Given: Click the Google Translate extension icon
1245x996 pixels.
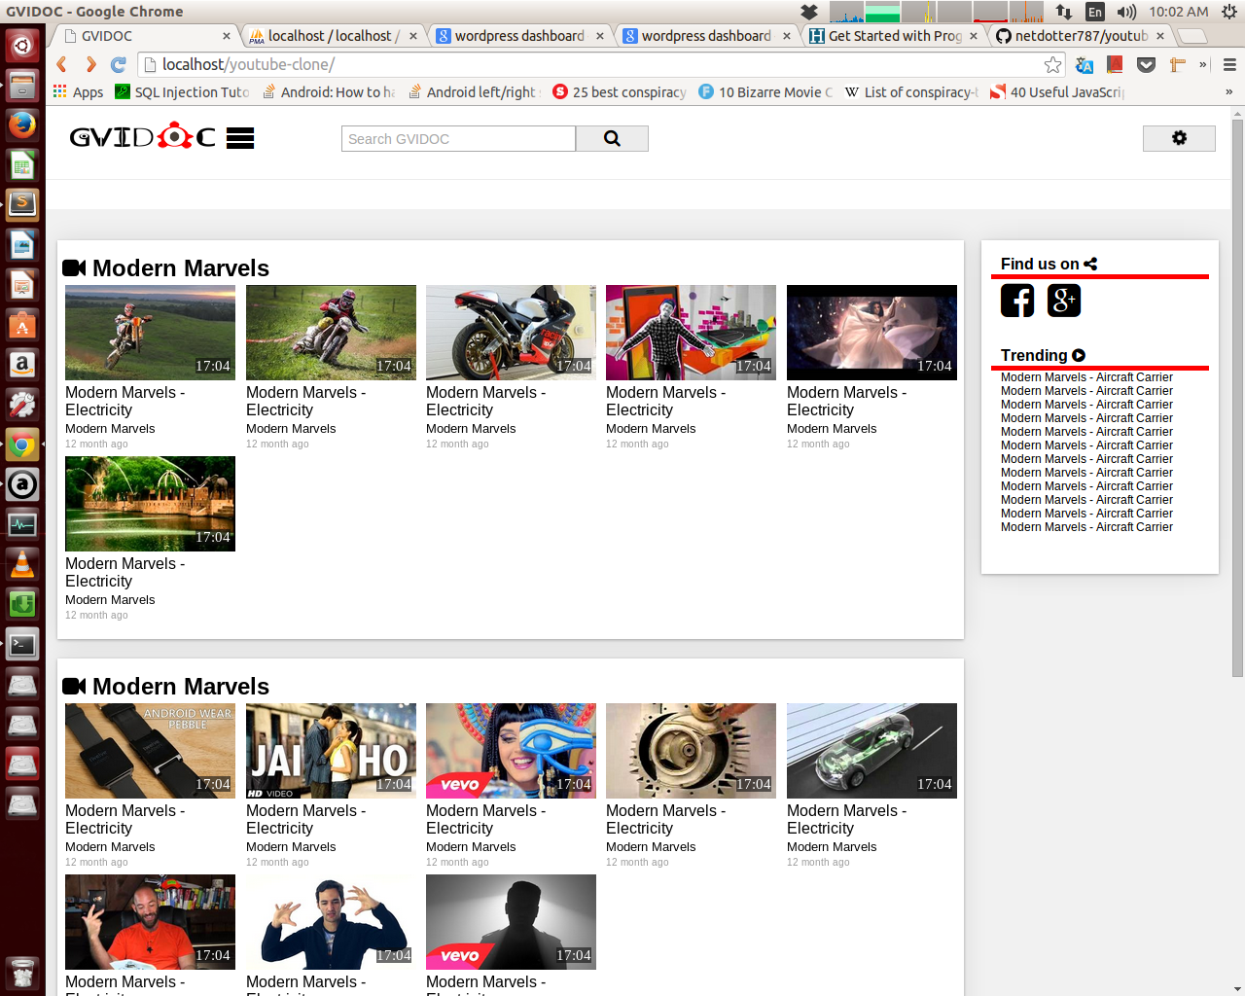Looking at the screenshot, I should pyautogui.click(x=1085, y=64).
